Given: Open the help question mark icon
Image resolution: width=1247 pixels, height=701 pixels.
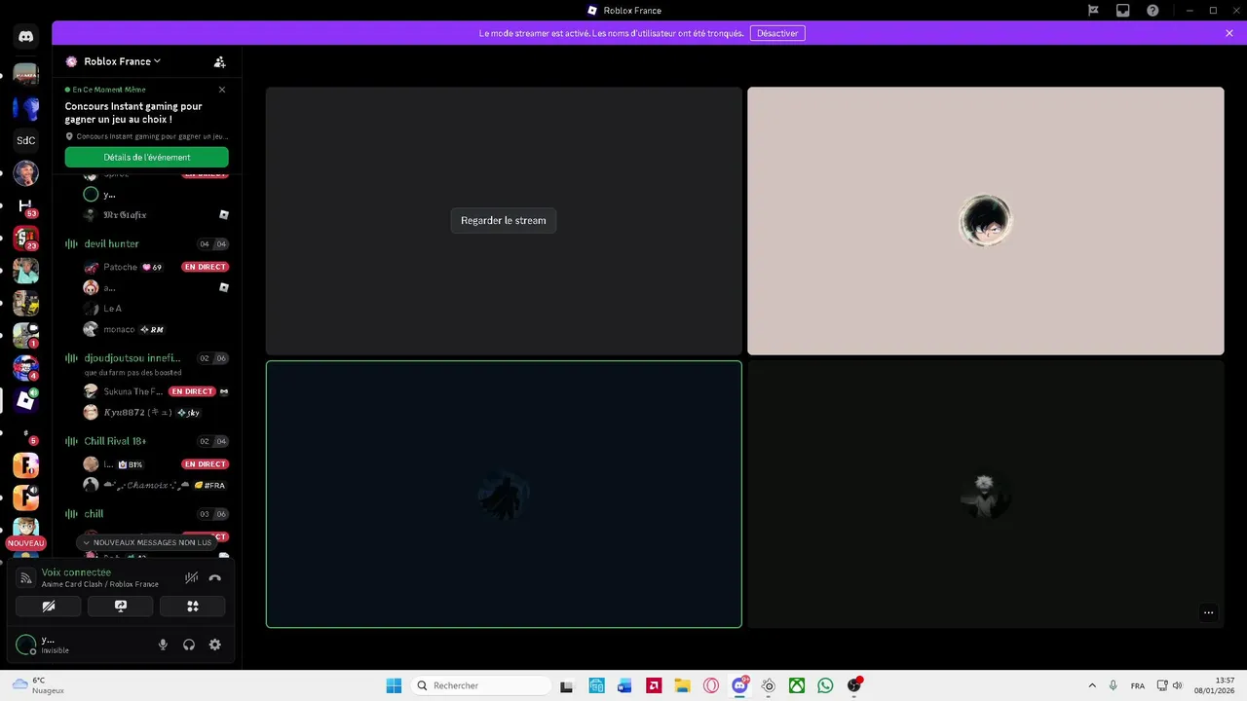Looking at the screenshot, I should [1153, 11].
